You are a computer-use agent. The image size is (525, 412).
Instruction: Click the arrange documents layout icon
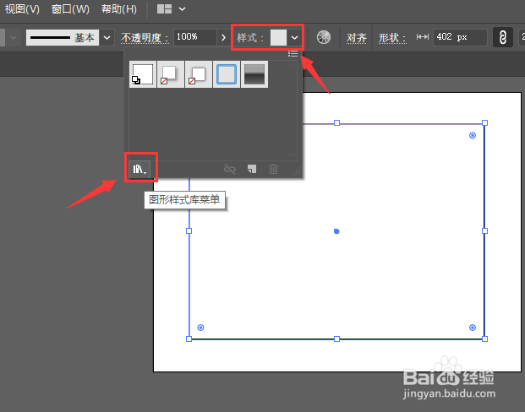coord(164,9)
